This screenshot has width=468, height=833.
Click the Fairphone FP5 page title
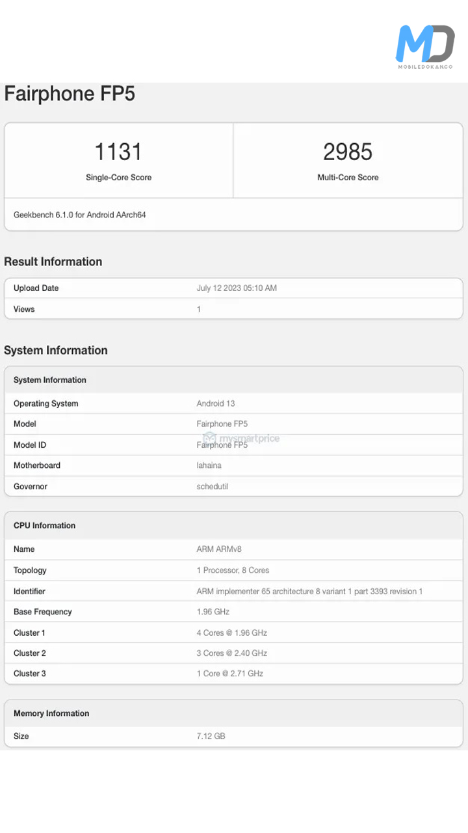click(70, 94)
